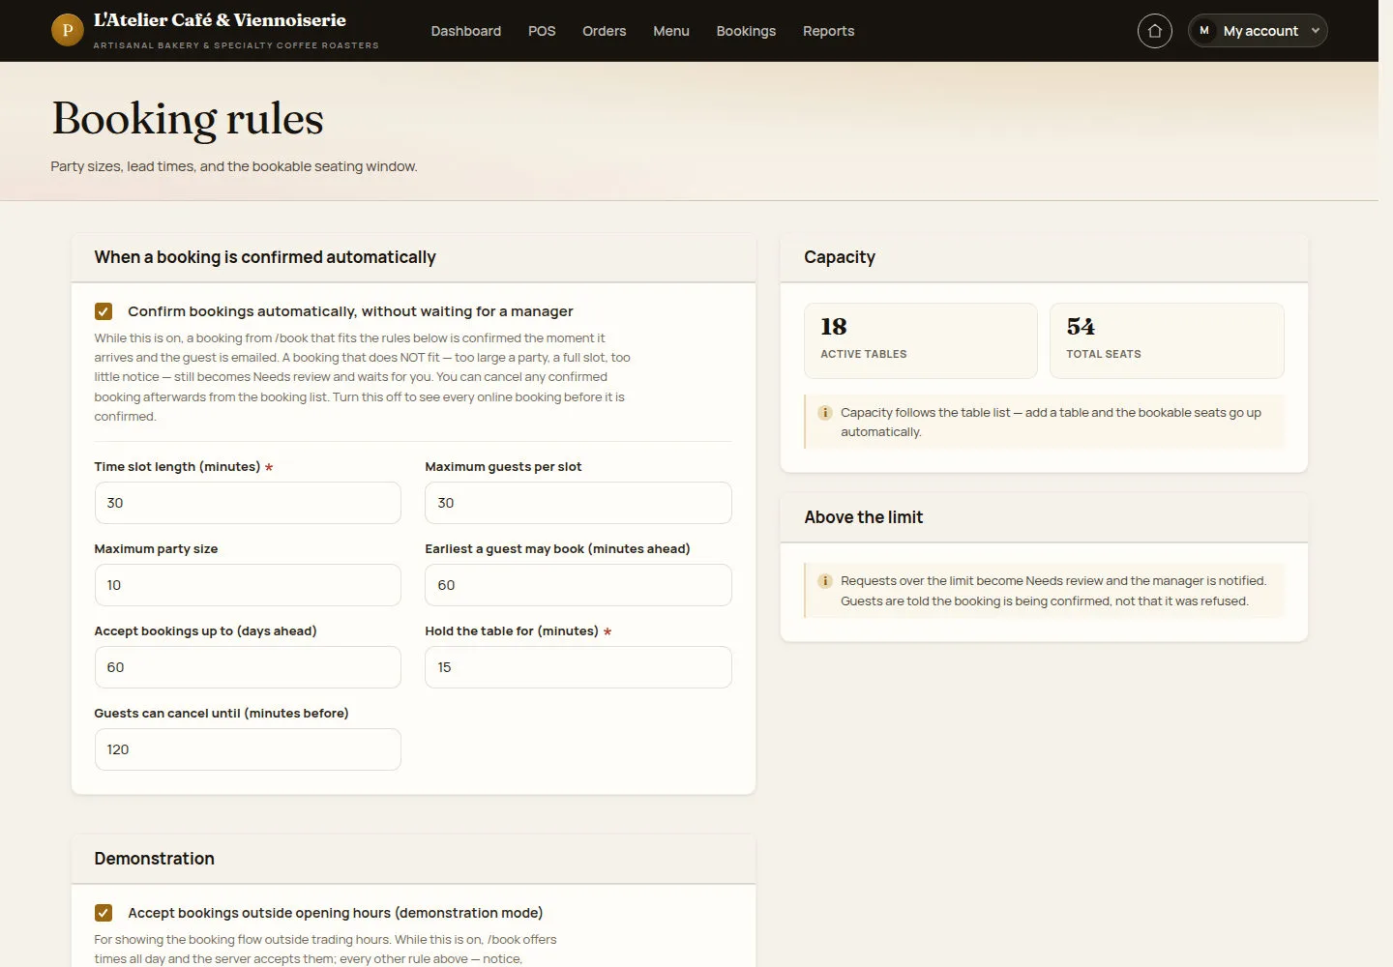
Task: Edit Guests can cancel until field
Action: click(x=248, y=749)
